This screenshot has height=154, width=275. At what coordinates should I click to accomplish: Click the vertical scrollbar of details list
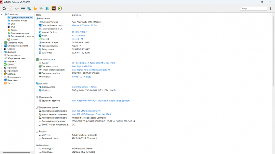coord(273,82)
